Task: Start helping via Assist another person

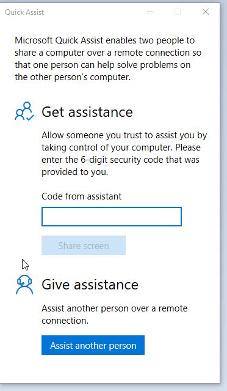Action: pos(93,345)
